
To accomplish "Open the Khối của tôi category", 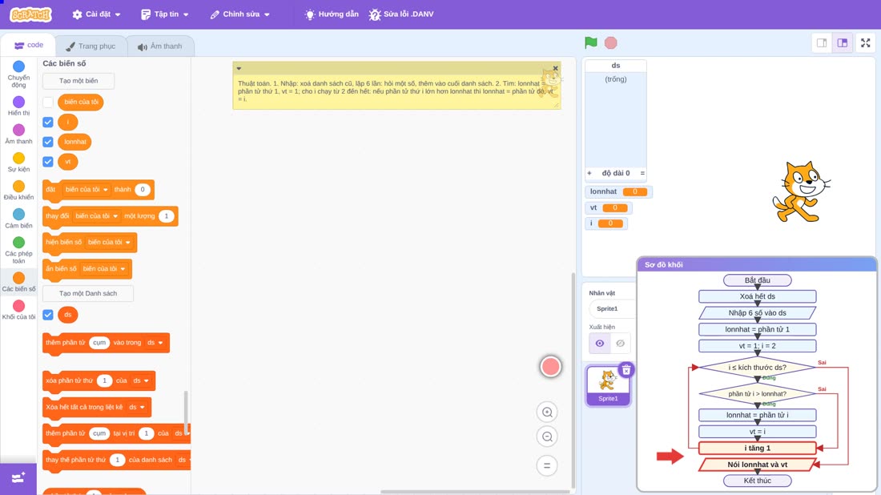I will tap(18, 310).
